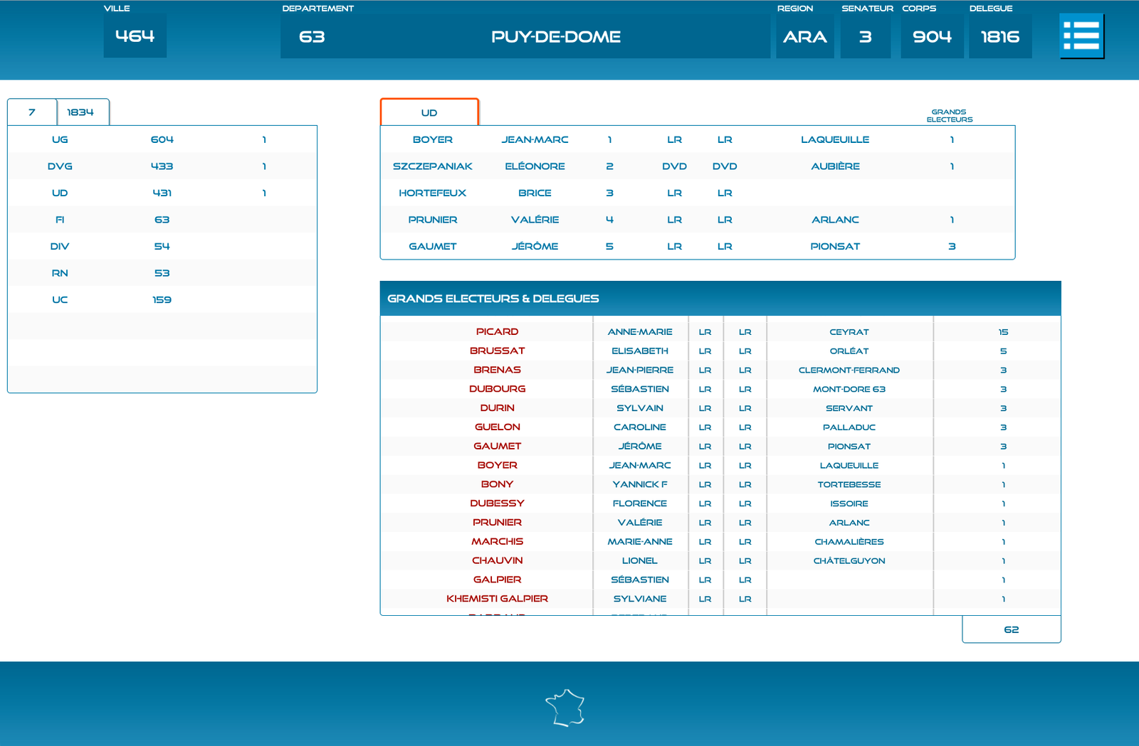Image resolution: width=1139 pixels, height=746 pixels.
Task: Click the VILLE field showing 464
Action: coord(135,36)
